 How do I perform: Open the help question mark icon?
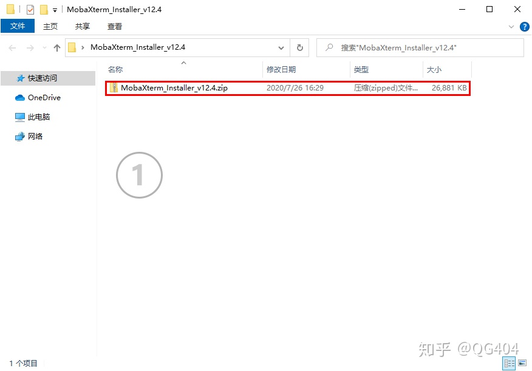(525, 27)
